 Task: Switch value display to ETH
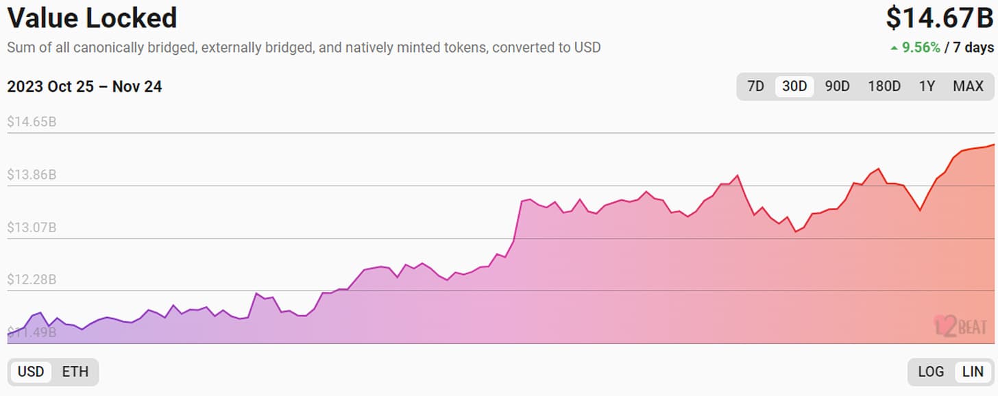[75, 372]
